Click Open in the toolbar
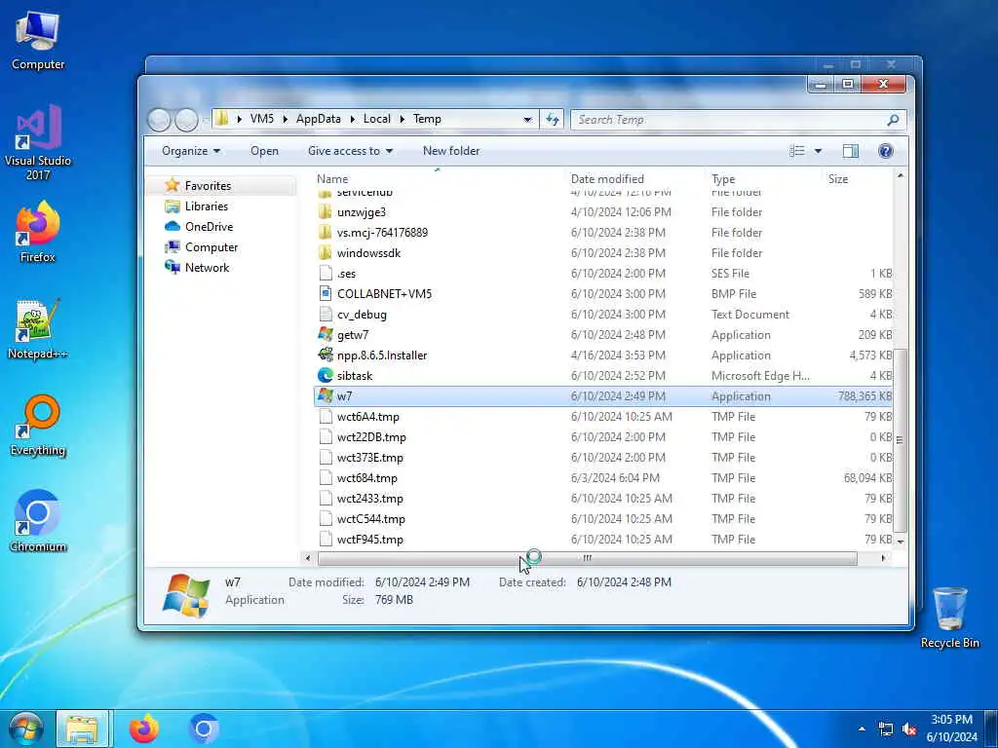Screen dimensions: 998x748 click(x=264, y=151)
